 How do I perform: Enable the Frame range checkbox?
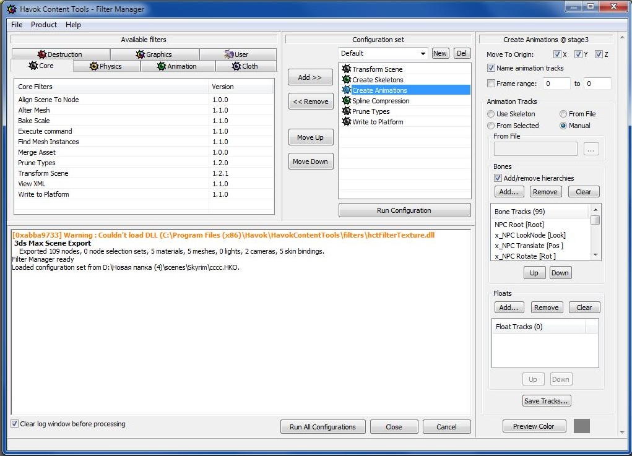click(491, 84)
